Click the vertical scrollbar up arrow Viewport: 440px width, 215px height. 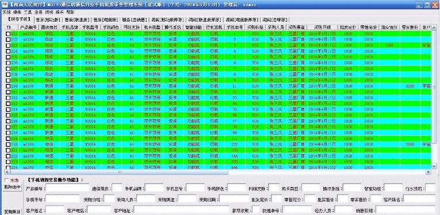coord(434,28)
